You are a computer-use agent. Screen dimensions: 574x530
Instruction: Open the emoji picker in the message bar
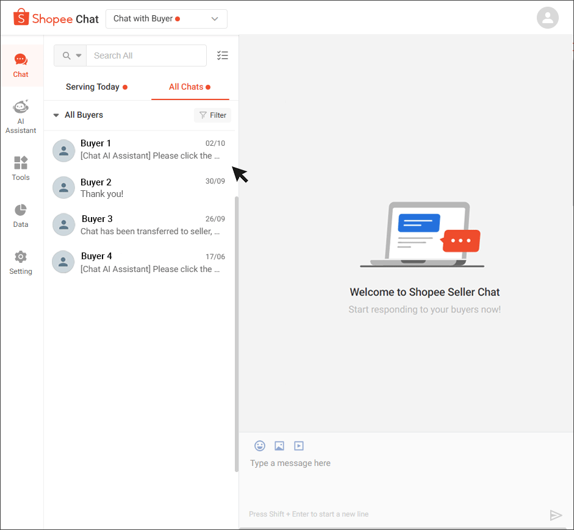(259, 446)
